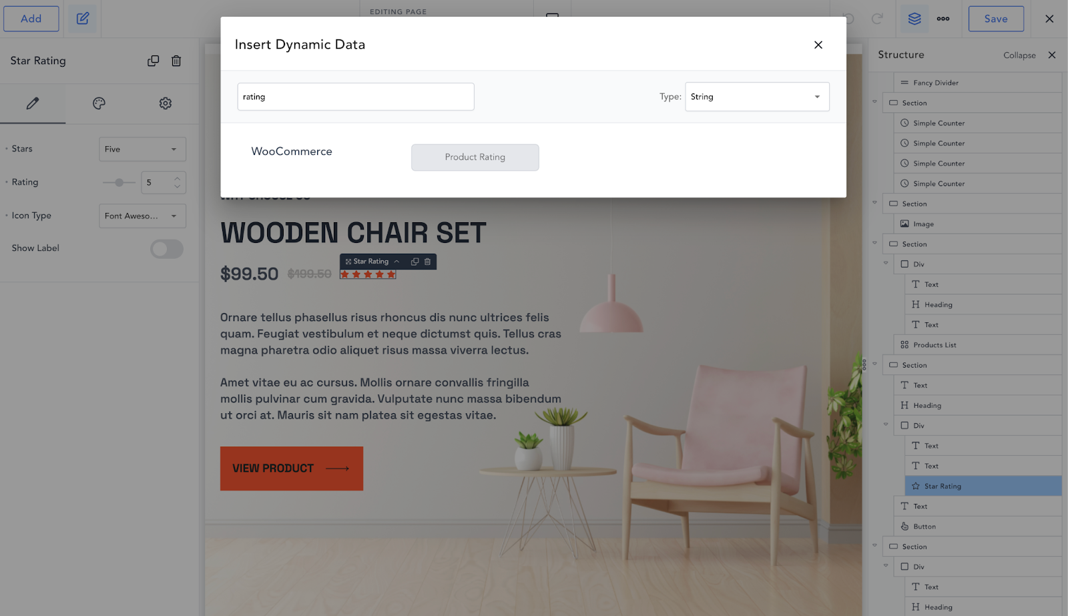
Task: Open the Stars dropdown set to Five
Action: 142,149
